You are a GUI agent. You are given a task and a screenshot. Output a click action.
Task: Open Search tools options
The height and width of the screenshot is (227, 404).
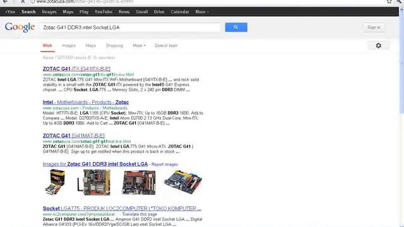tap(166, 45)
